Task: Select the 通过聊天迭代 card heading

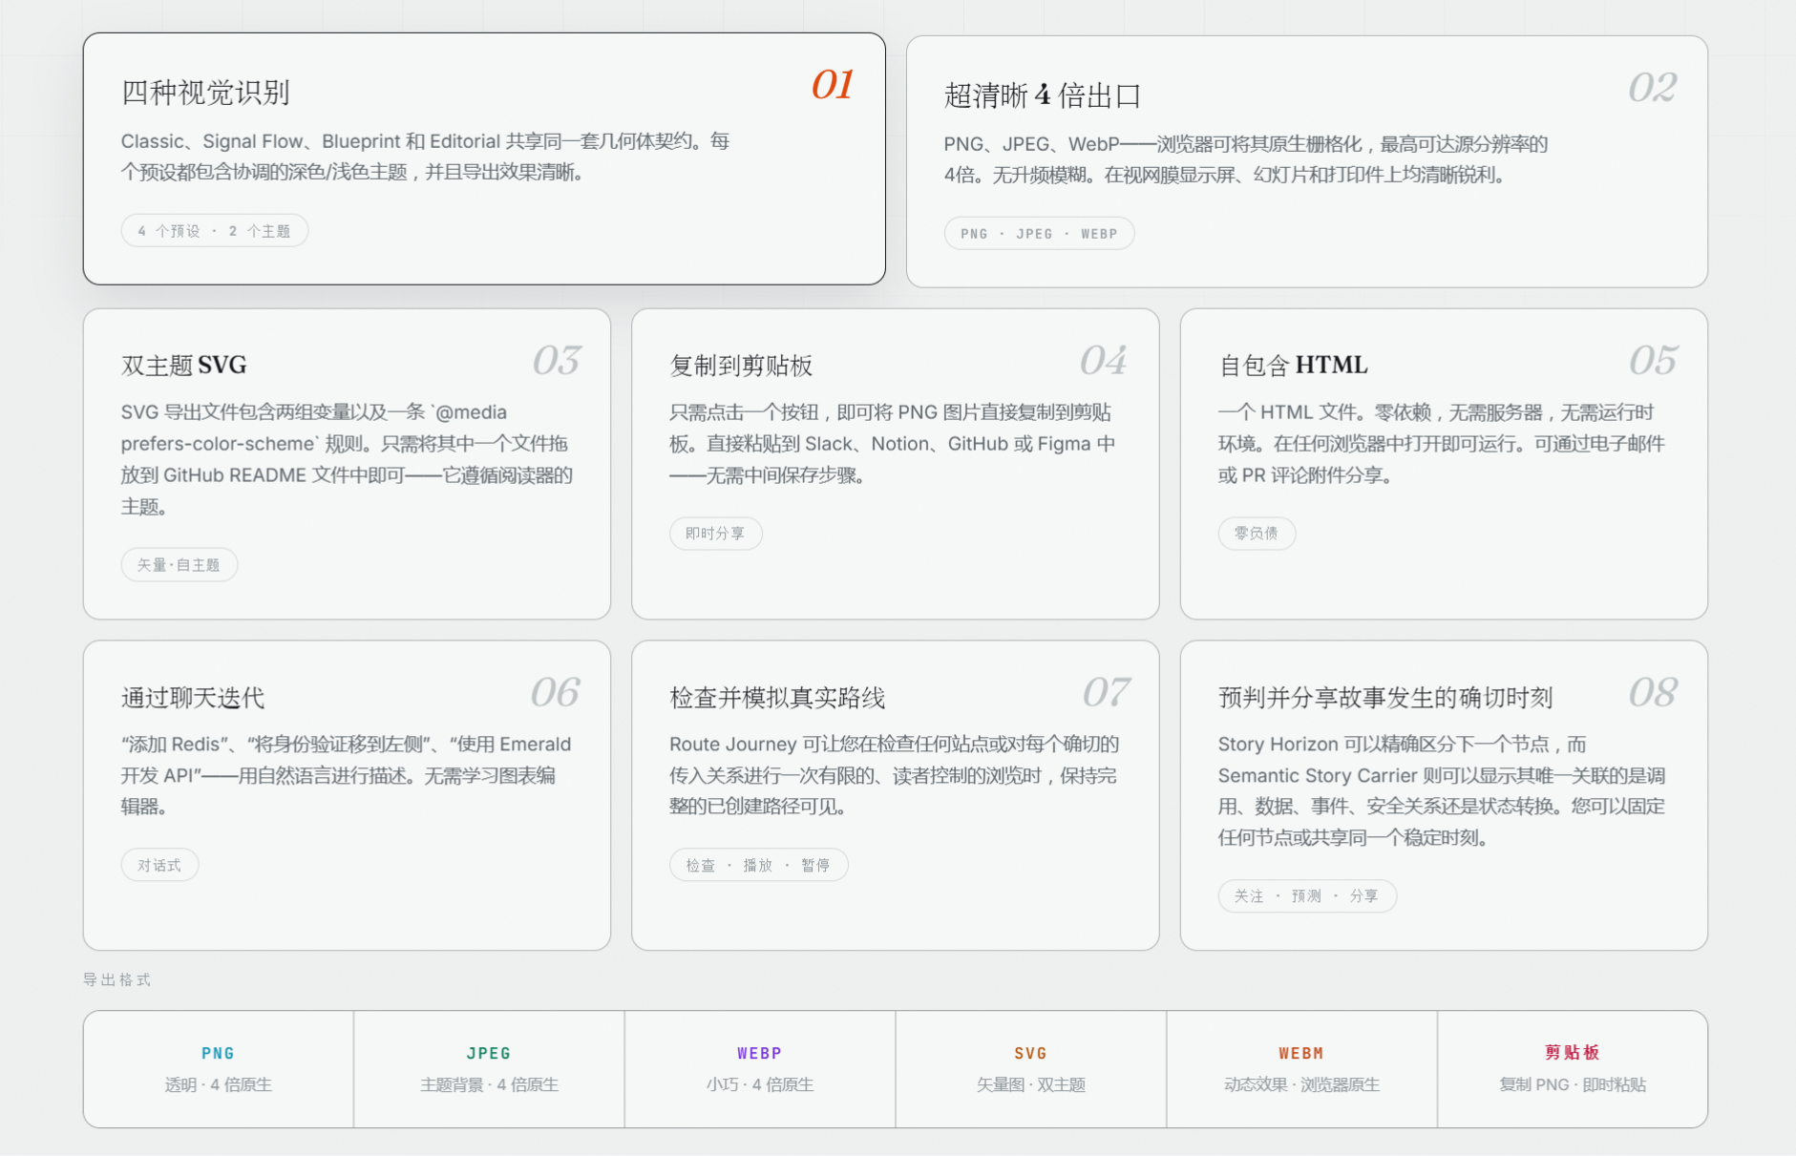Action: (193, 698)
